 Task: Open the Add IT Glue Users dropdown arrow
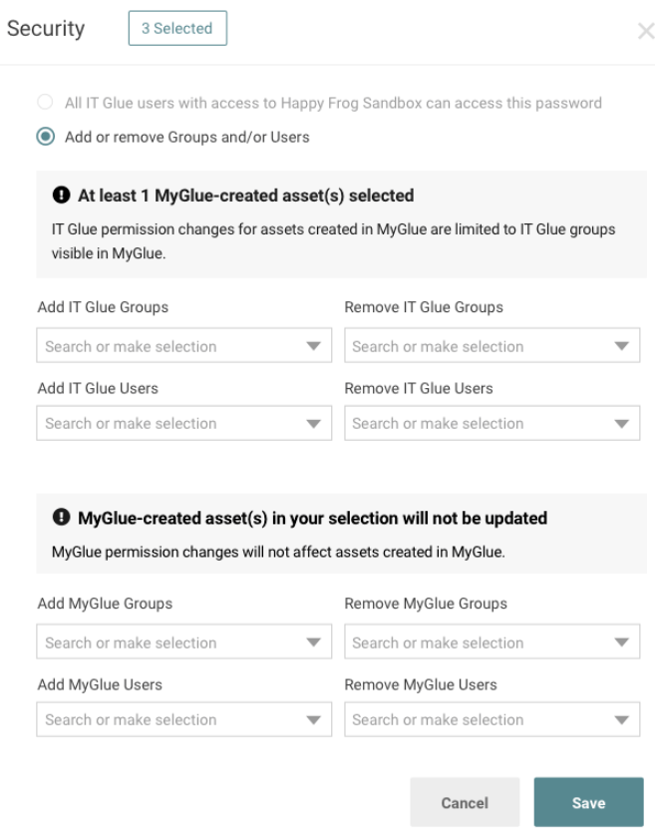click(x=313, y=424)
